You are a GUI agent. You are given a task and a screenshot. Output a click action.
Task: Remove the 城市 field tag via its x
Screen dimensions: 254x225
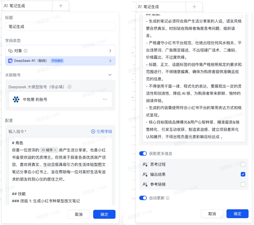55,150
